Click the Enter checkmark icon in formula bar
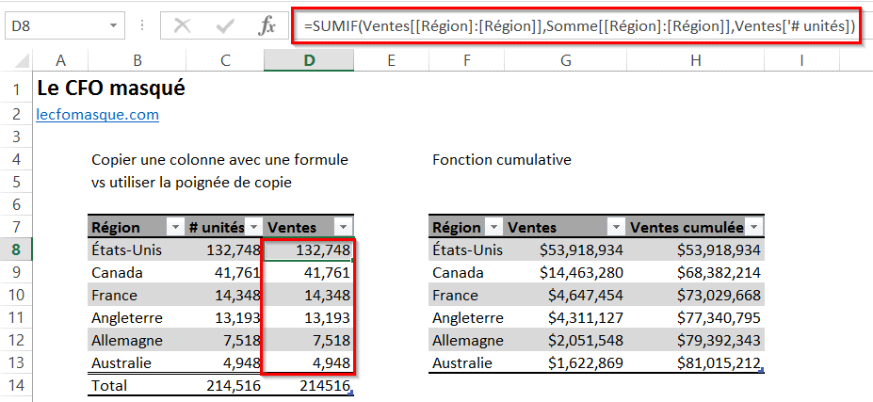The image size is (873, 402). [x=225, y=25]
